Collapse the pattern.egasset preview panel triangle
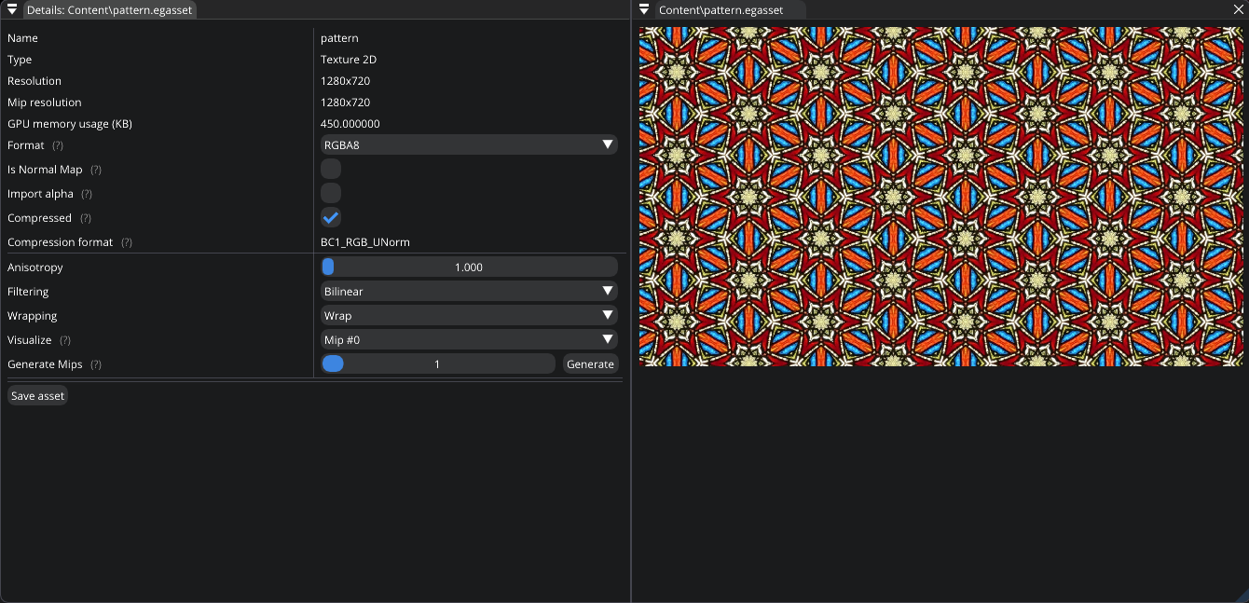This screenshot has width=1249, height=603. pos(644,9)
